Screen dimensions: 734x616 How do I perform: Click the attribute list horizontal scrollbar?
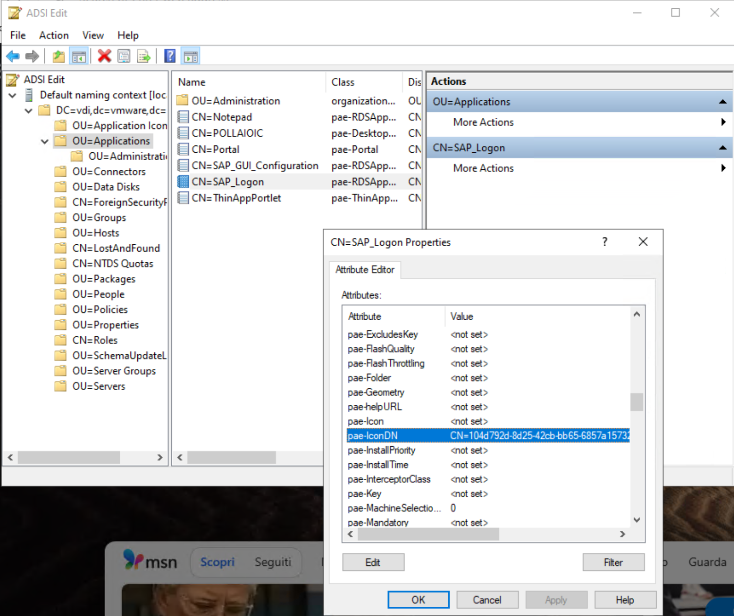tap(428, 534)
